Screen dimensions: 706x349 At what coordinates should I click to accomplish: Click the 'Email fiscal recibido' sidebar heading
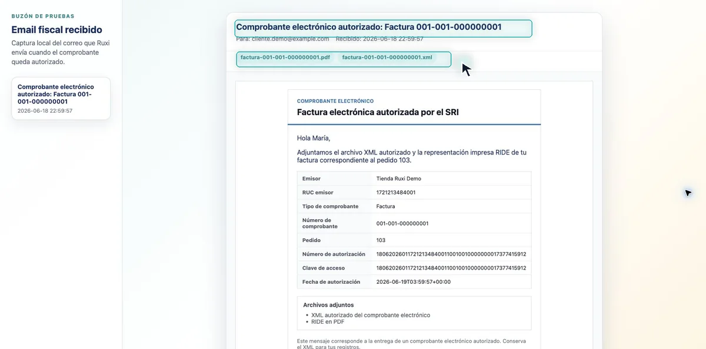pyautogui.click(x=56, y=29)
